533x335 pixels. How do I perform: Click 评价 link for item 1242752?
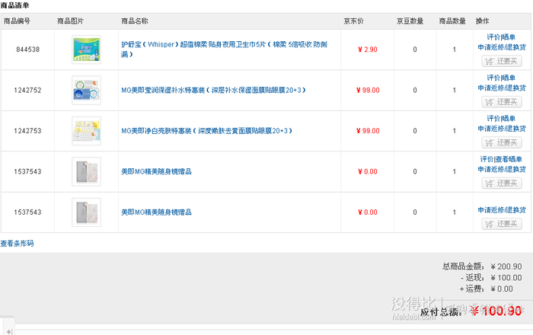(493, 78)
